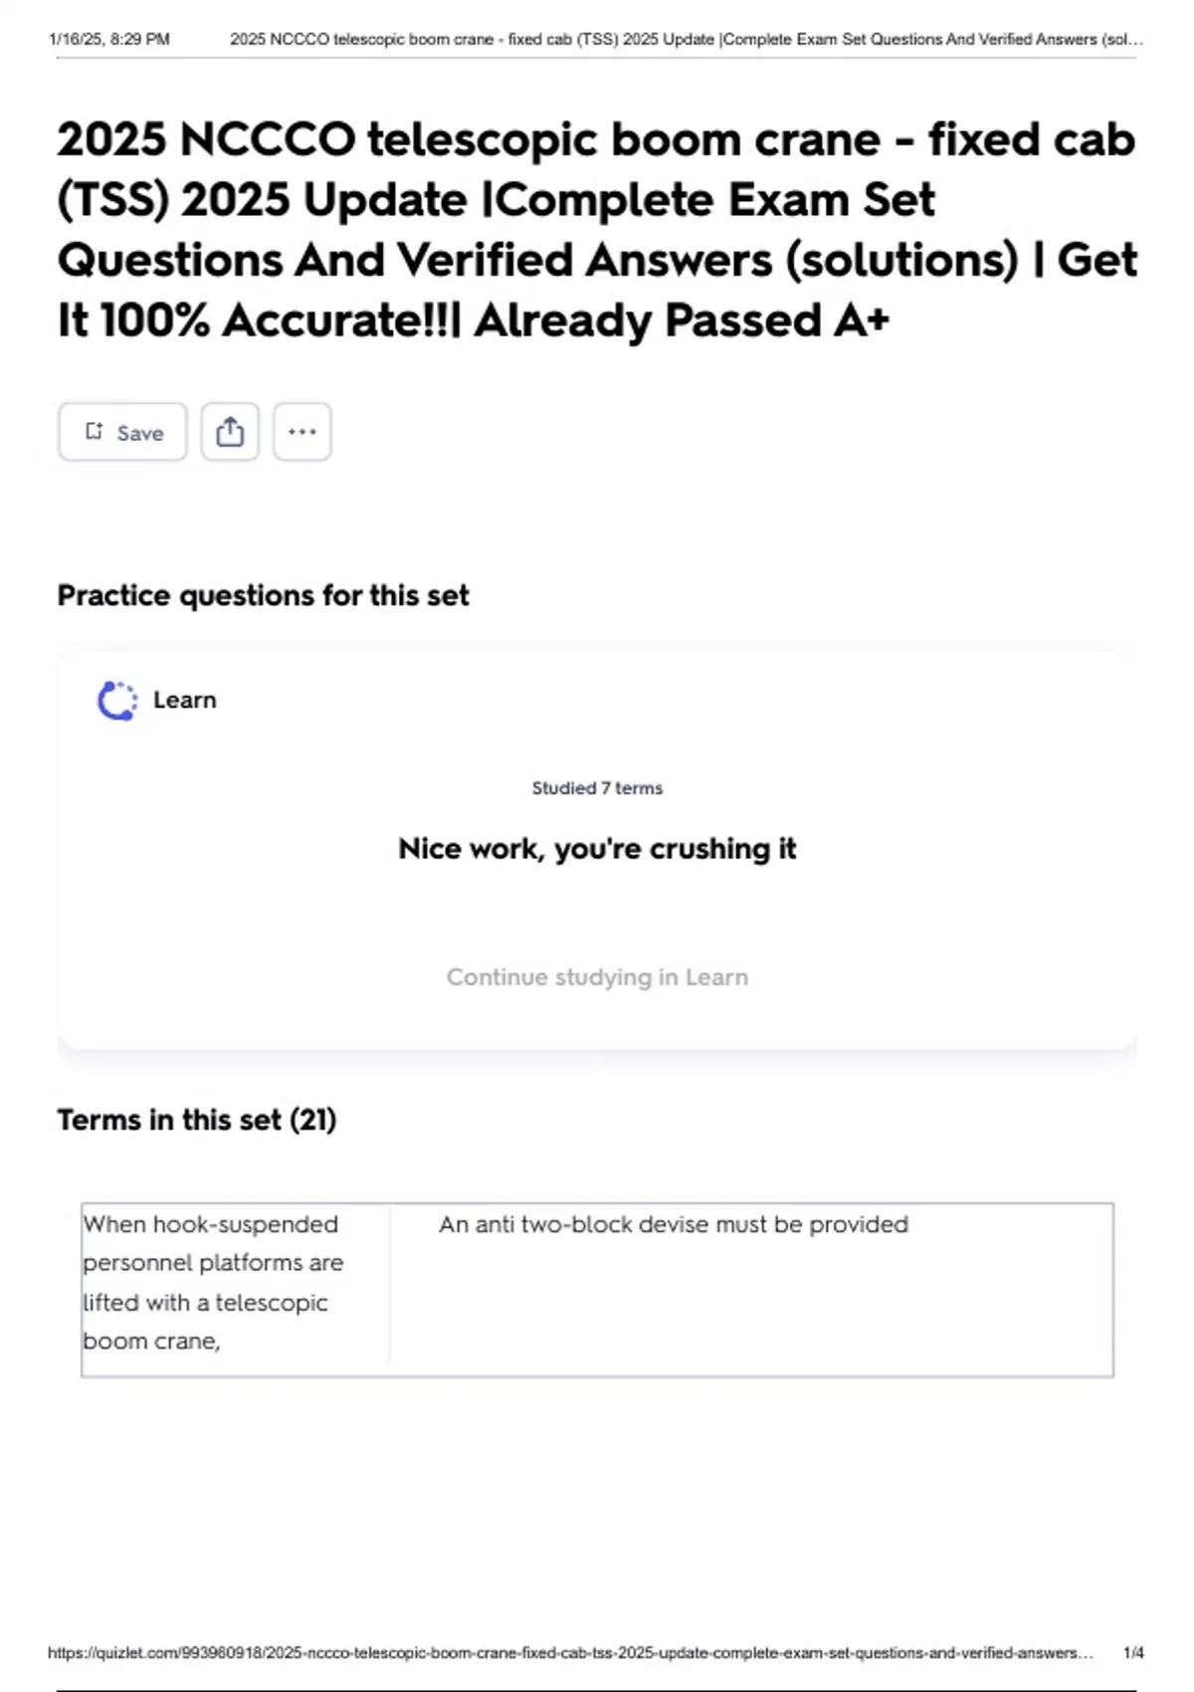Click the large NCCCO study set title

597,229
